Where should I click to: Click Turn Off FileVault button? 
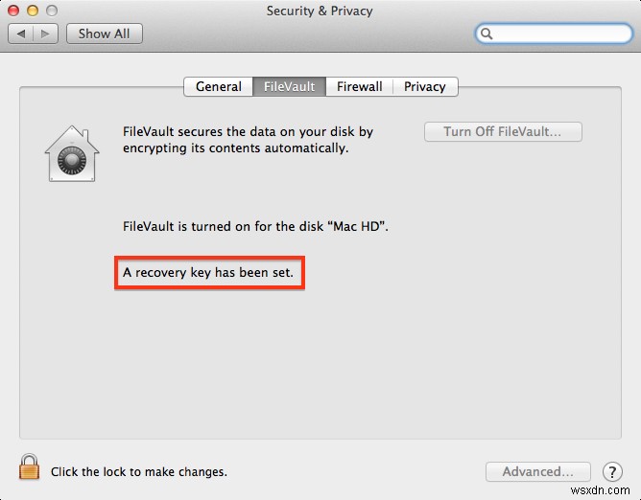503,132
